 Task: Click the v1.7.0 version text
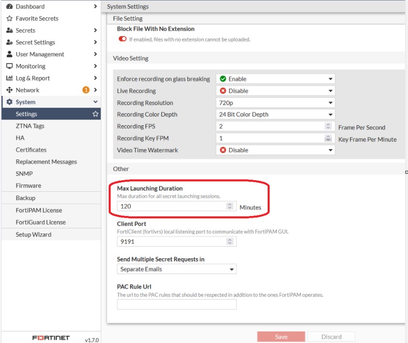click(92, 340)
